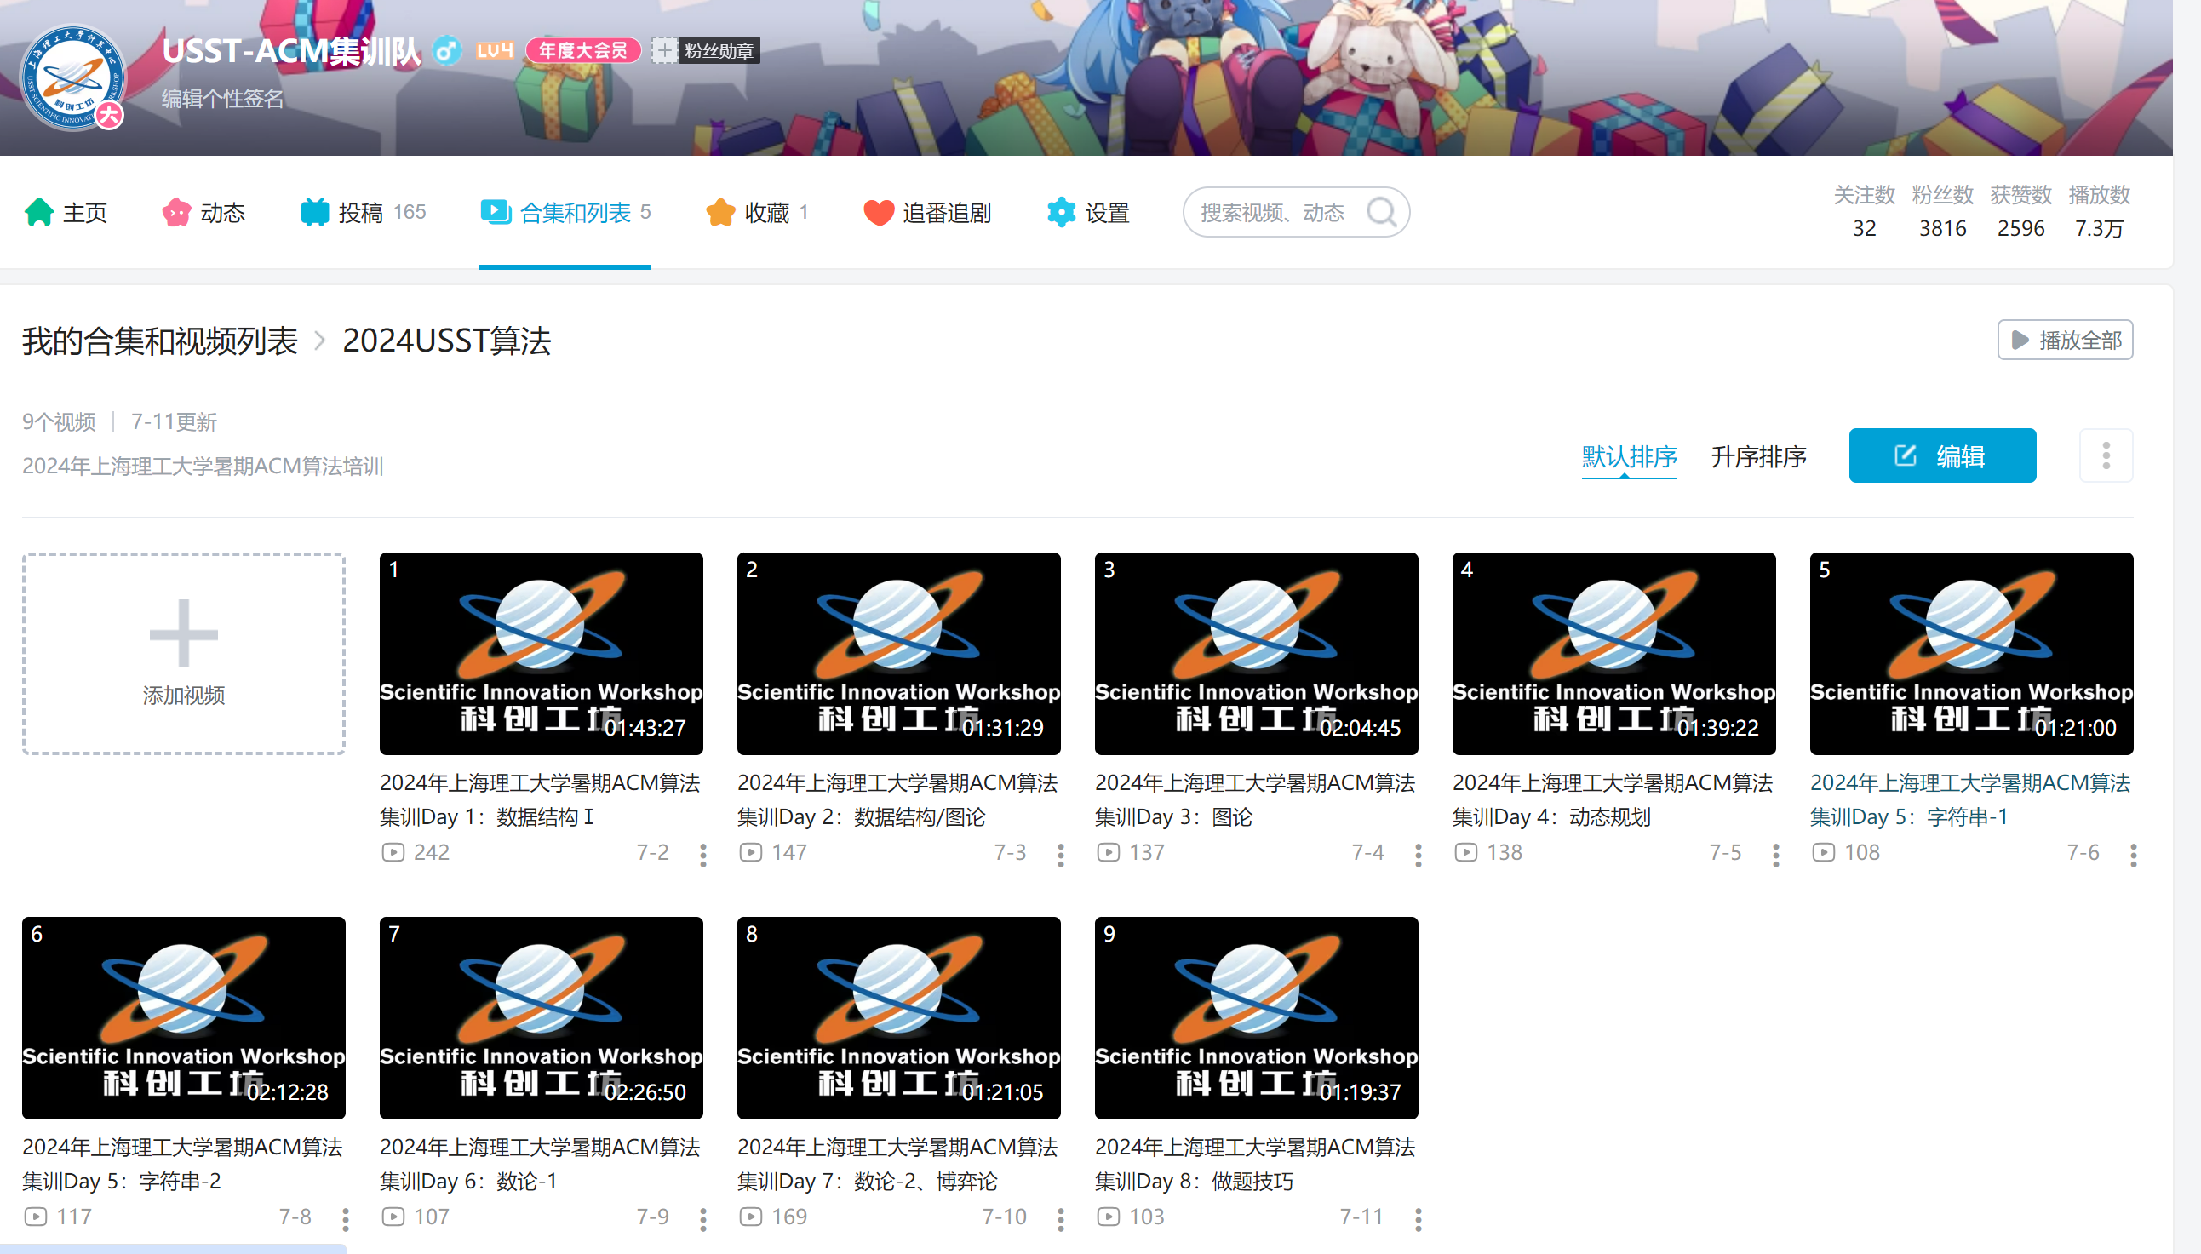Open more options menu beside edit button
Image resolution: width=2201 pixels, height=1254 pixels.
pos(2106,455)
